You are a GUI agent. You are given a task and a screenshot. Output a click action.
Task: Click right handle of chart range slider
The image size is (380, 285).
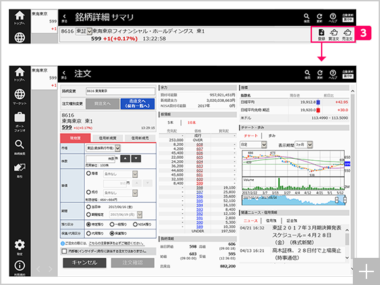pyautogui.click(x=345, y=200)
